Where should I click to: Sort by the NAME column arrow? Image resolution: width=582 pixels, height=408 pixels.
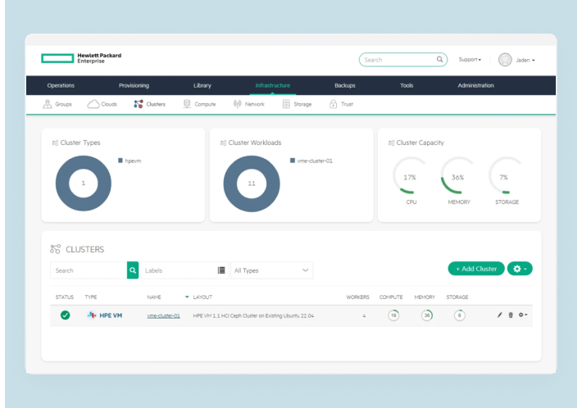187,297
